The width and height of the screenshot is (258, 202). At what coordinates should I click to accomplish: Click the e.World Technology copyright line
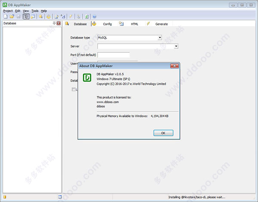(x=131, y=84)
